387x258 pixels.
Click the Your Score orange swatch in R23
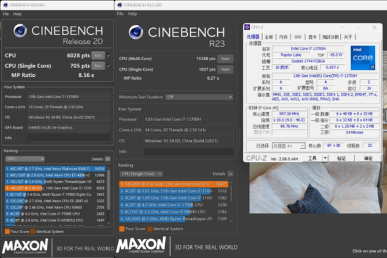tap(122, 229)
